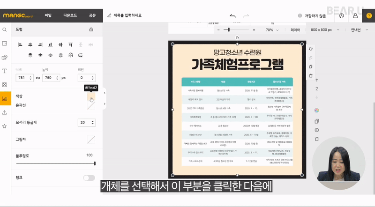
Task: Zoom in with the plus button
Action: click(x=254, y=30)
